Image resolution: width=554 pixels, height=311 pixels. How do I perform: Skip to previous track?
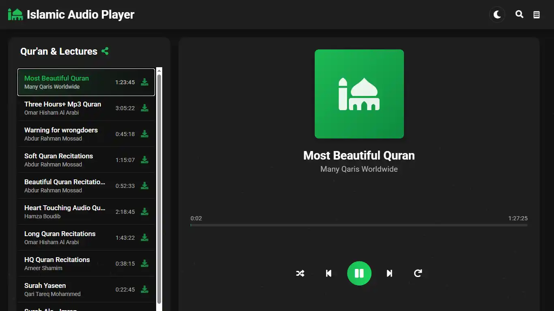pyautogui.click(x=329, y=273)
